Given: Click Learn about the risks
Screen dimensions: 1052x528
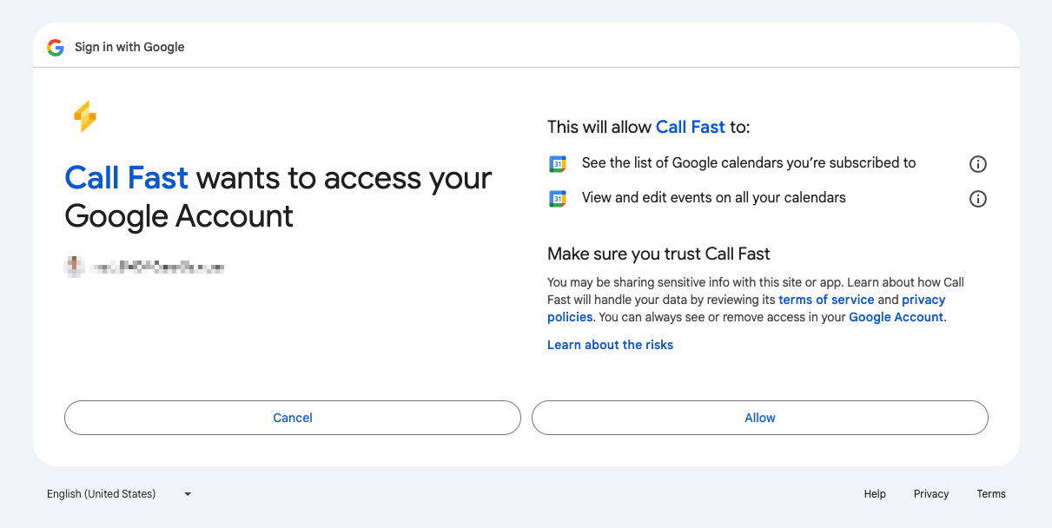Looking at the screenshot, I should (610, 345).
